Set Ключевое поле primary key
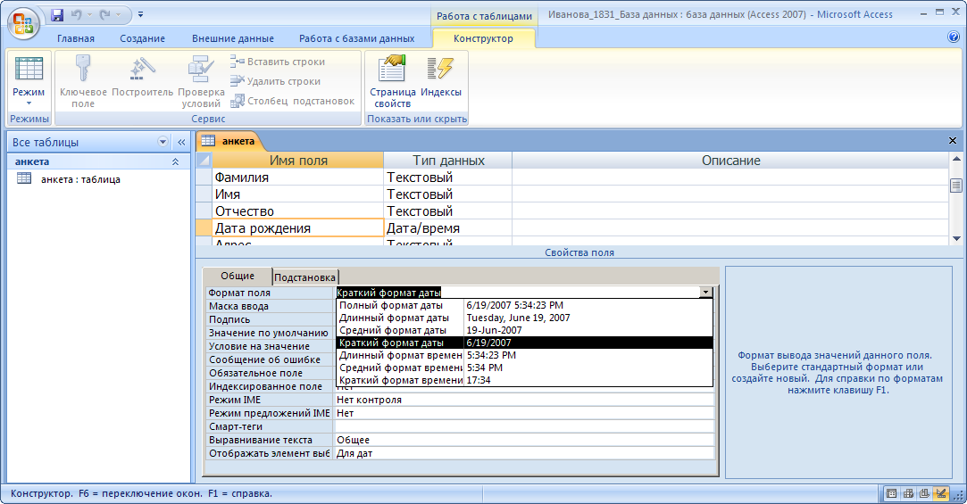This screenshot has height=504, width=967. [83, 81]
